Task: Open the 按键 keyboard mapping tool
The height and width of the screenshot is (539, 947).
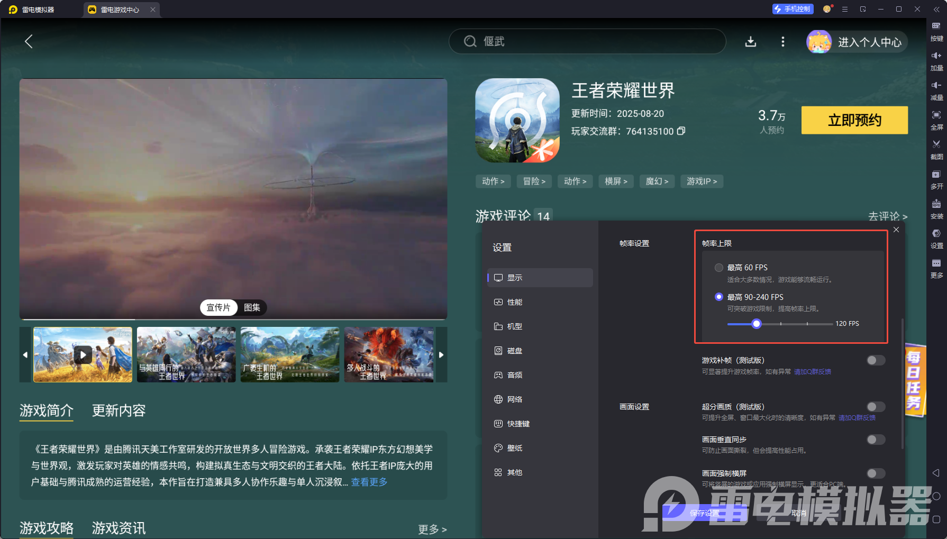Action: 936,26
